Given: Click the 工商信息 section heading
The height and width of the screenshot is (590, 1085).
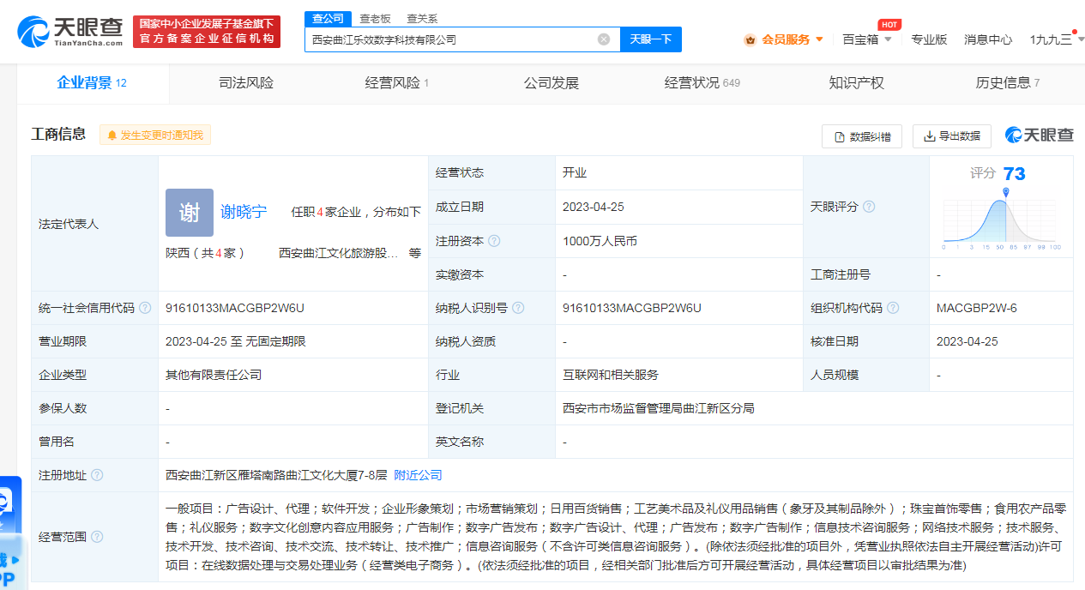Looking at the screenshot, I should 58,135.
